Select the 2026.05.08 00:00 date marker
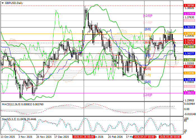 170,137
